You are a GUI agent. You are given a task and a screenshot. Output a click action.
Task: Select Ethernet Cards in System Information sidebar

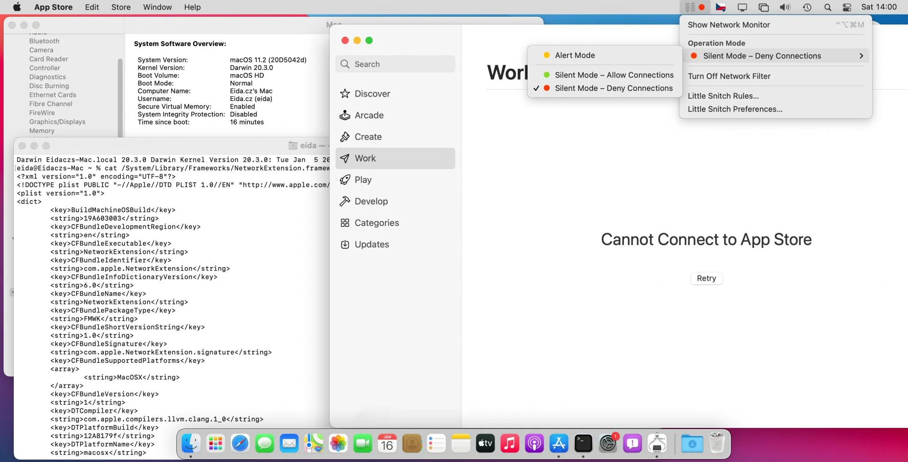(53, 95)
